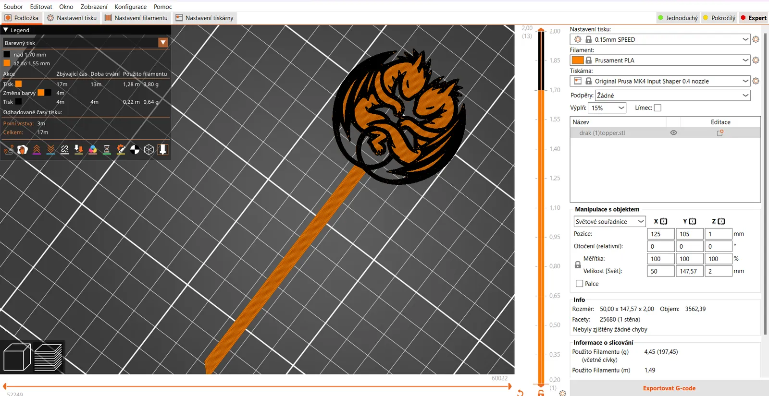
Task: Click the X position input field
Action: 660,234
